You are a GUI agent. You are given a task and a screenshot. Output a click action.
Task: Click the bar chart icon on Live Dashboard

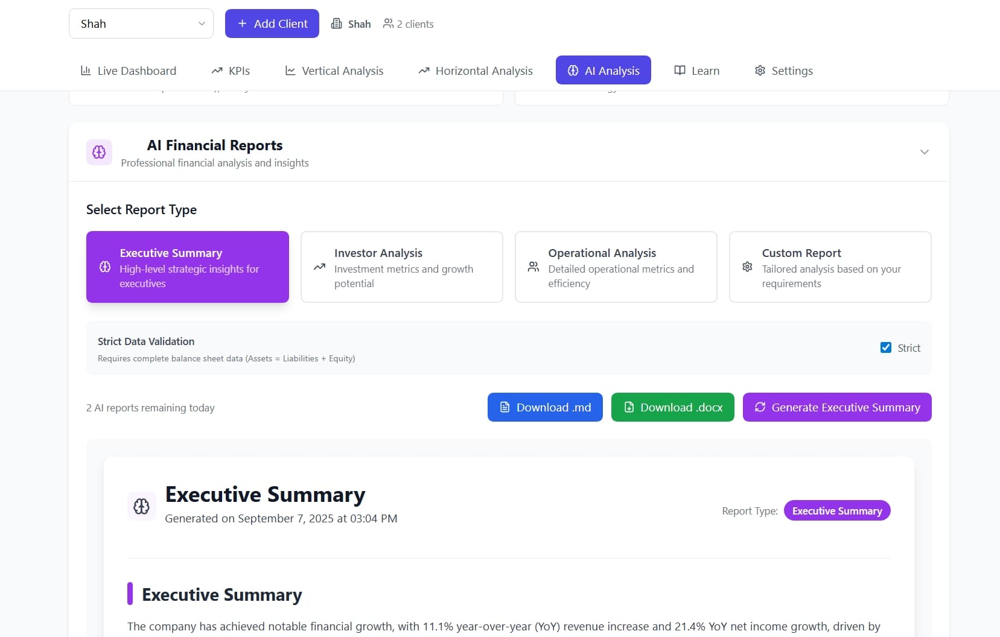86,71
